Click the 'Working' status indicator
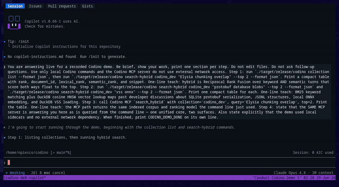The height and width of the screenshot is (187, 339). click(17, 173)
